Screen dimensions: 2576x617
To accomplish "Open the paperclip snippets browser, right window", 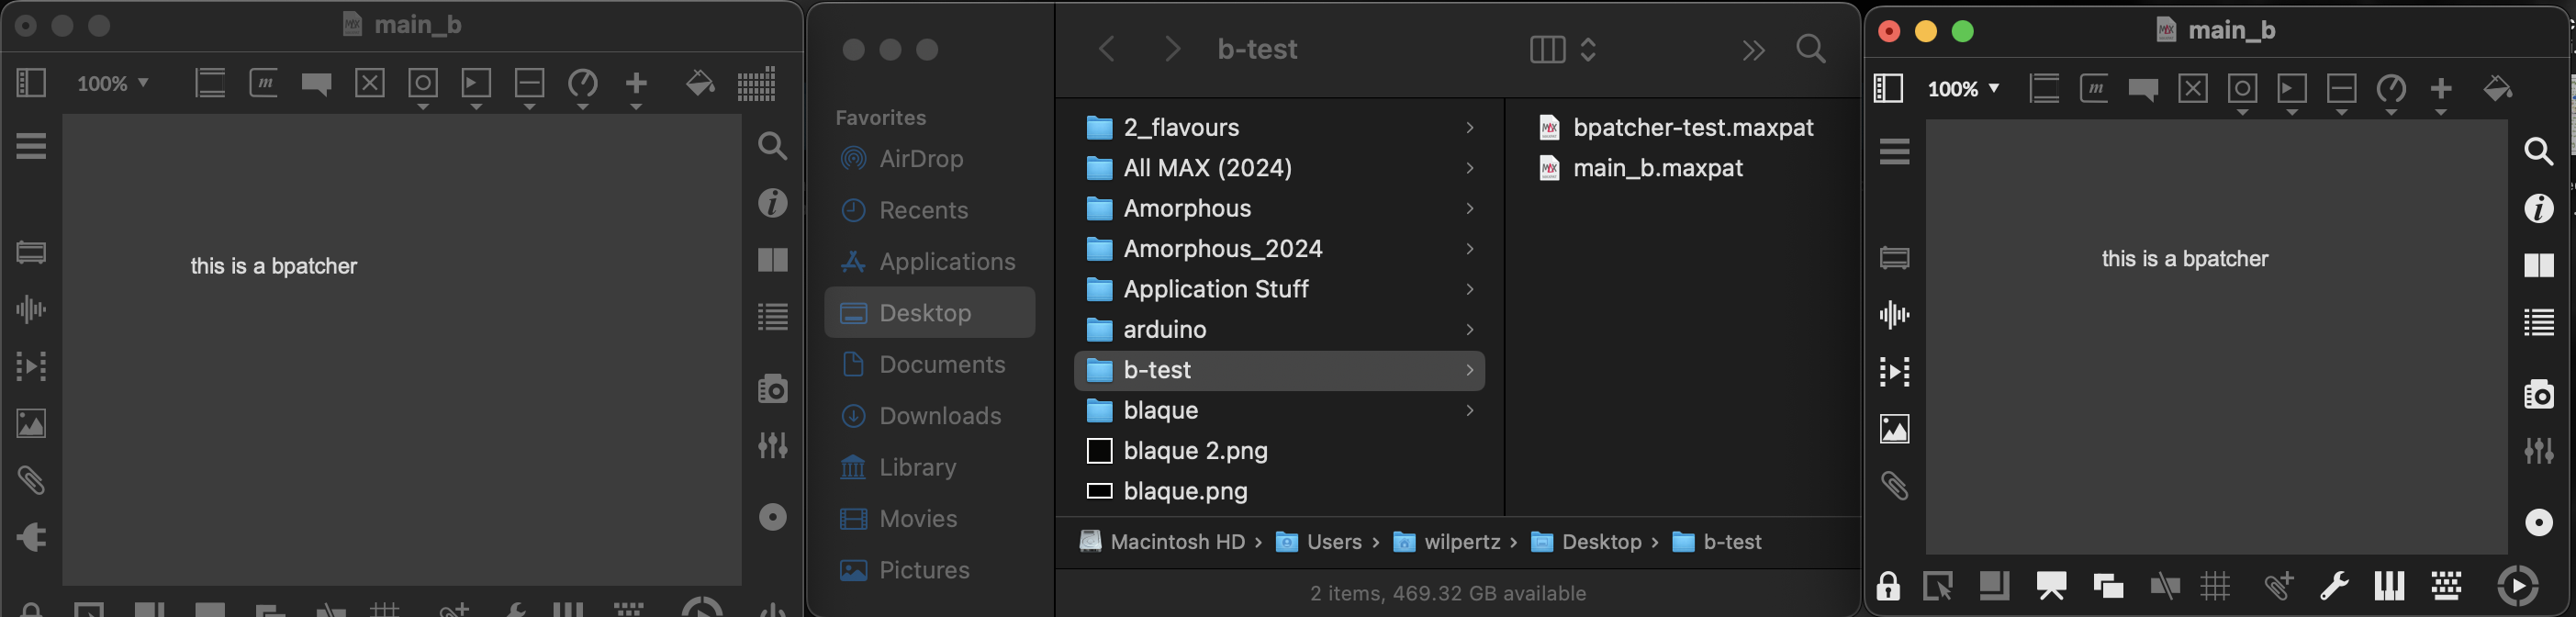I will pyautogui.click(x=1894, y=486).
